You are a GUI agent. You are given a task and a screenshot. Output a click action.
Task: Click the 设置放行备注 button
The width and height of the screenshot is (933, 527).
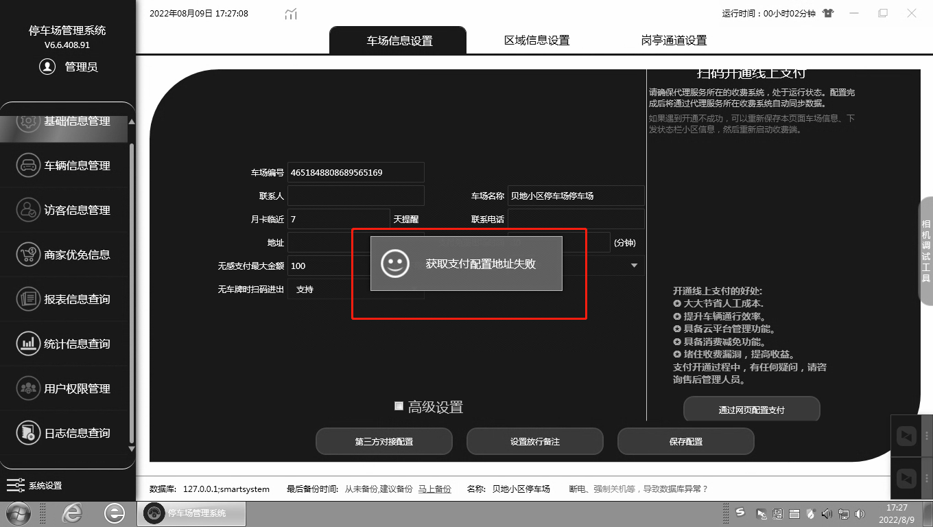(535, 442)
